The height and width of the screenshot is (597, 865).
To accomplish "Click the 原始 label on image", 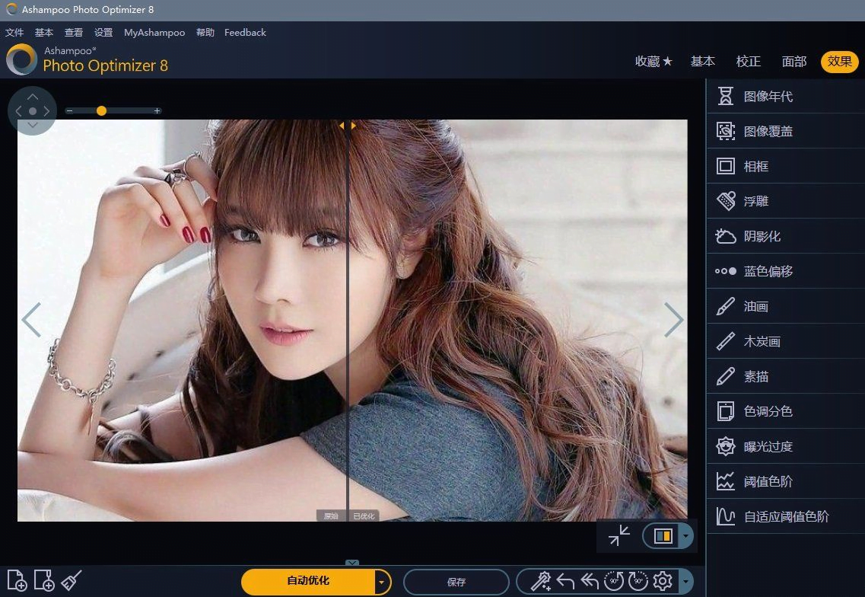I will tap(331, 516).
